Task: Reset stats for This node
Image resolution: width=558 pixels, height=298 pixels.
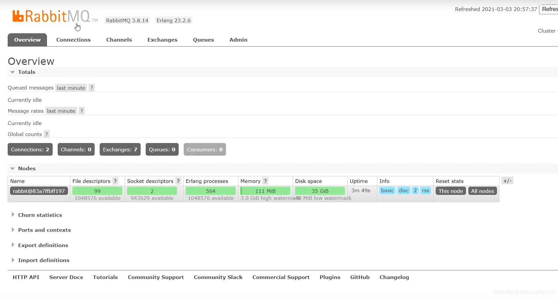Action: coord(451,191)
